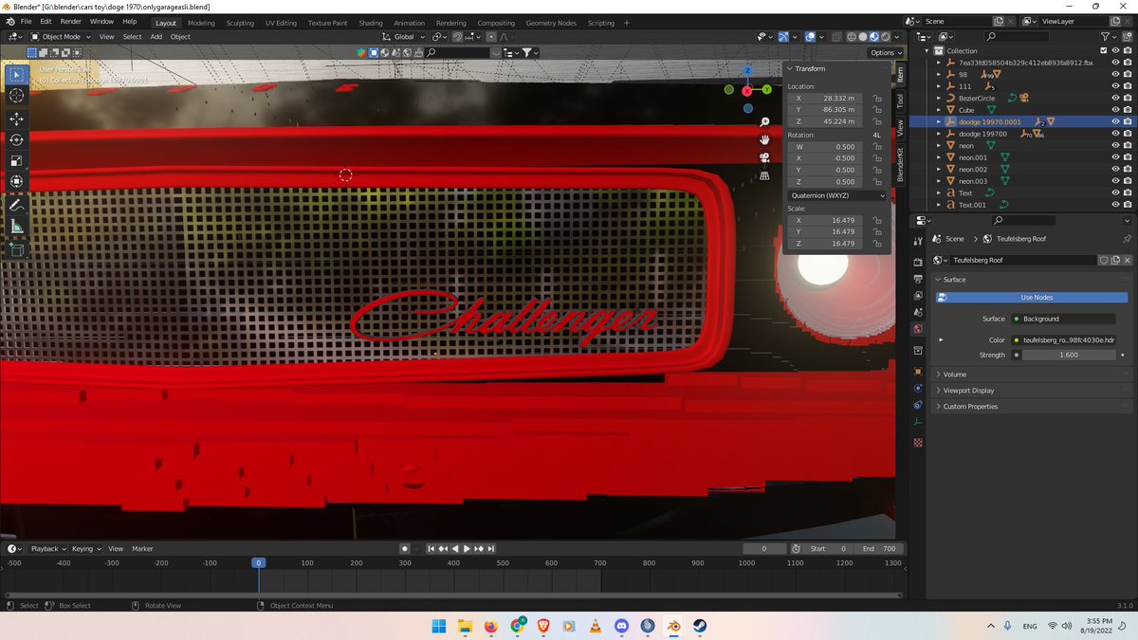The height and width of the screenshot is (640, 1138).
Task: Collapse the Surface panel
Action: click(x=954, y=280)
